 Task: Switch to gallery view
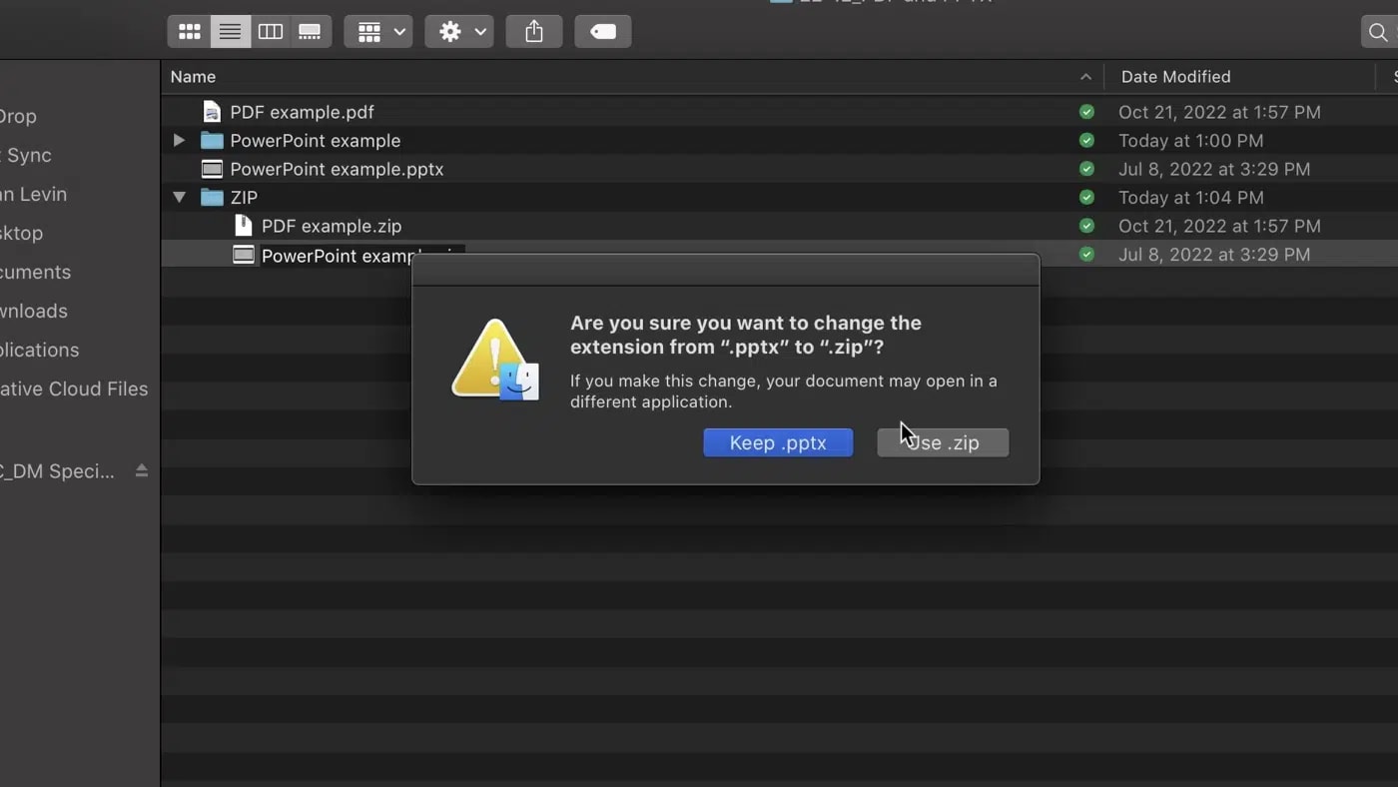pos(310,31)
